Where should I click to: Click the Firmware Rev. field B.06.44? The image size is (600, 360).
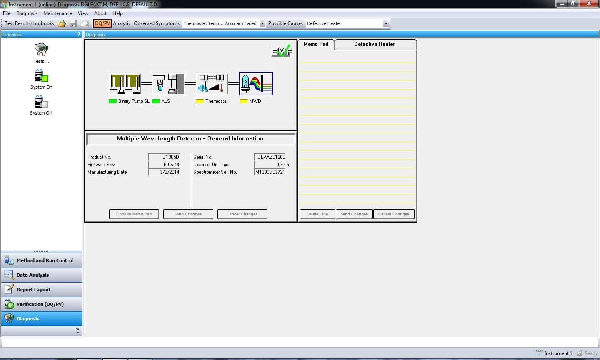(164, 165)
